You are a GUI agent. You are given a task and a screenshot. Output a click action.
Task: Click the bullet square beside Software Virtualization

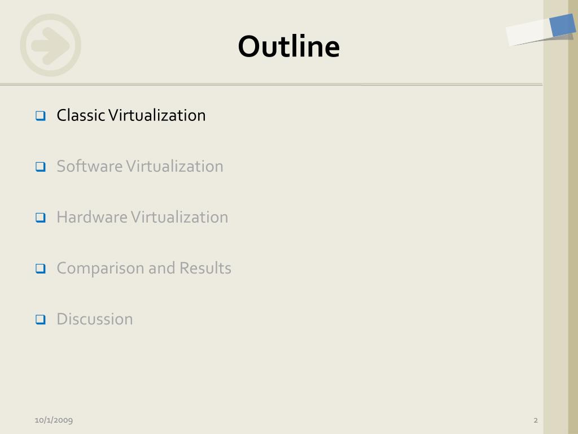tap(41, 167)
